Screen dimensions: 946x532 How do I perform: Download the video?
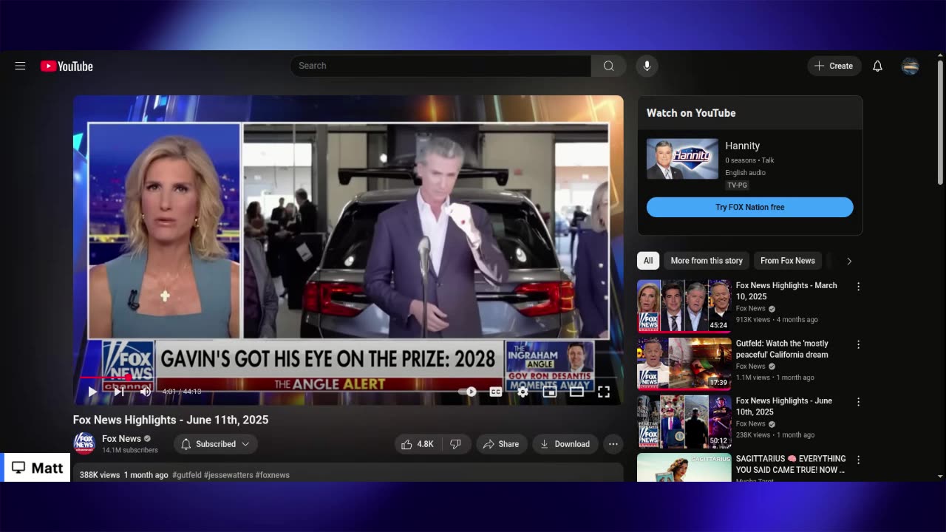[565, 444]
